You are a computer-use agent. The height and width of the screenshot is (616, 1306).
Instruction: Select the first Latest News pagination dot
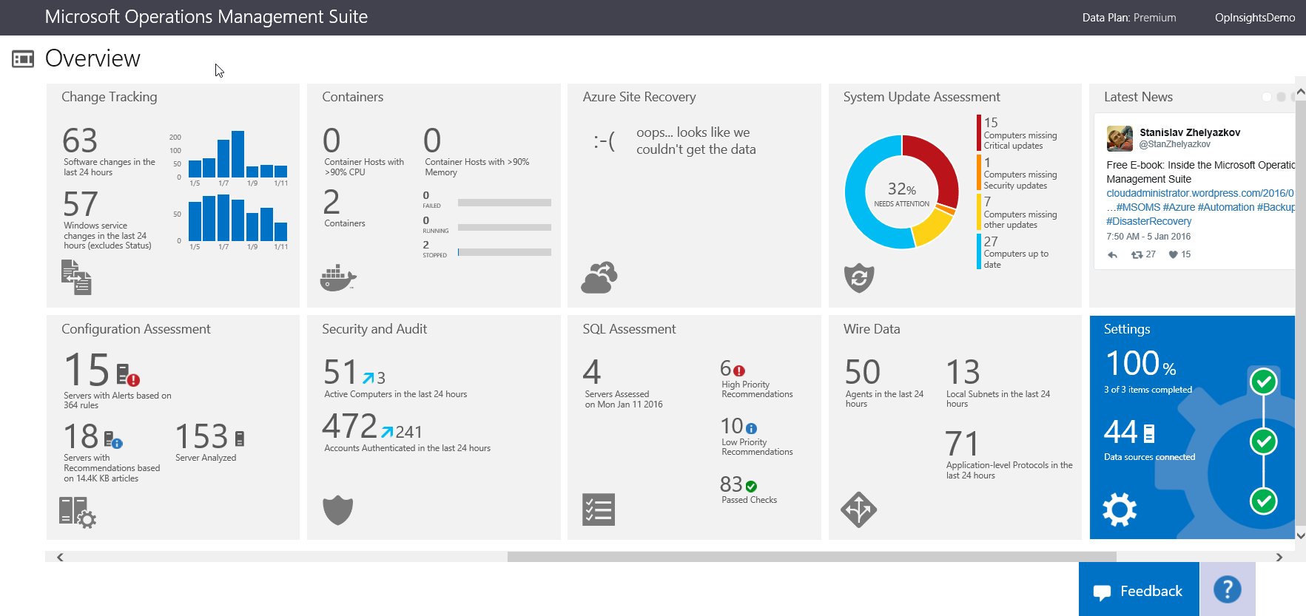coord(1267,97)
